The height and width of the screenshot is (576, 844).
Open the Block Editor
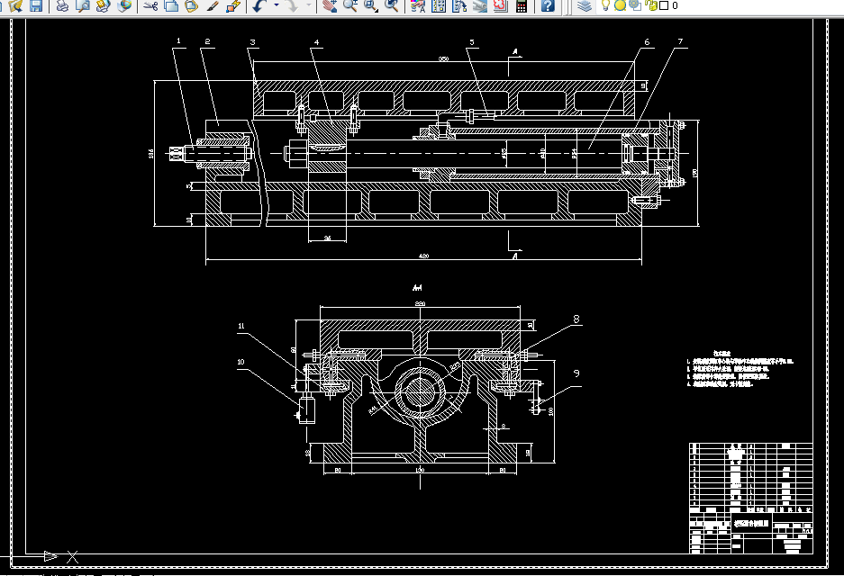tap(233, 6)
